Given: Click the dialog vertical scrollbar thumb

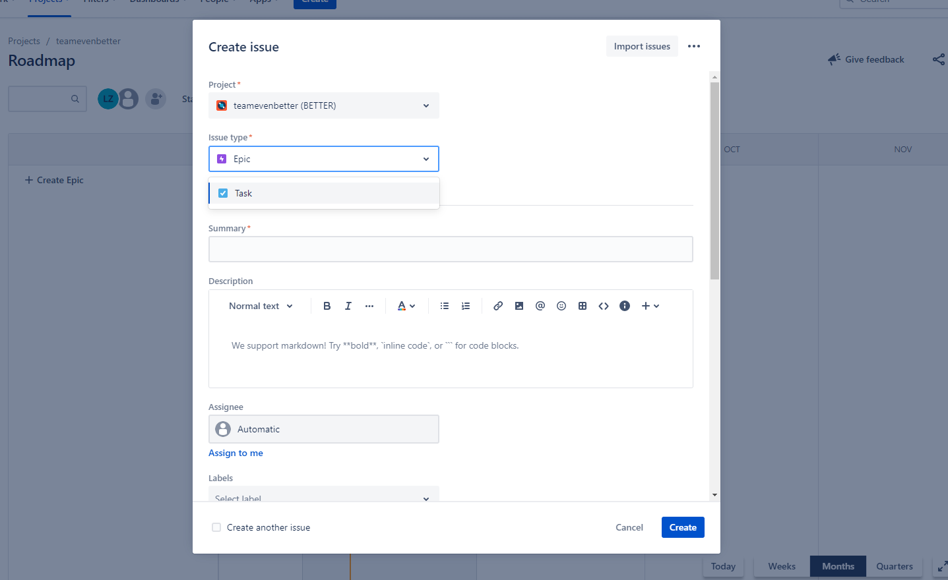Looking at the screenshot, I should [x=714, y=181].
